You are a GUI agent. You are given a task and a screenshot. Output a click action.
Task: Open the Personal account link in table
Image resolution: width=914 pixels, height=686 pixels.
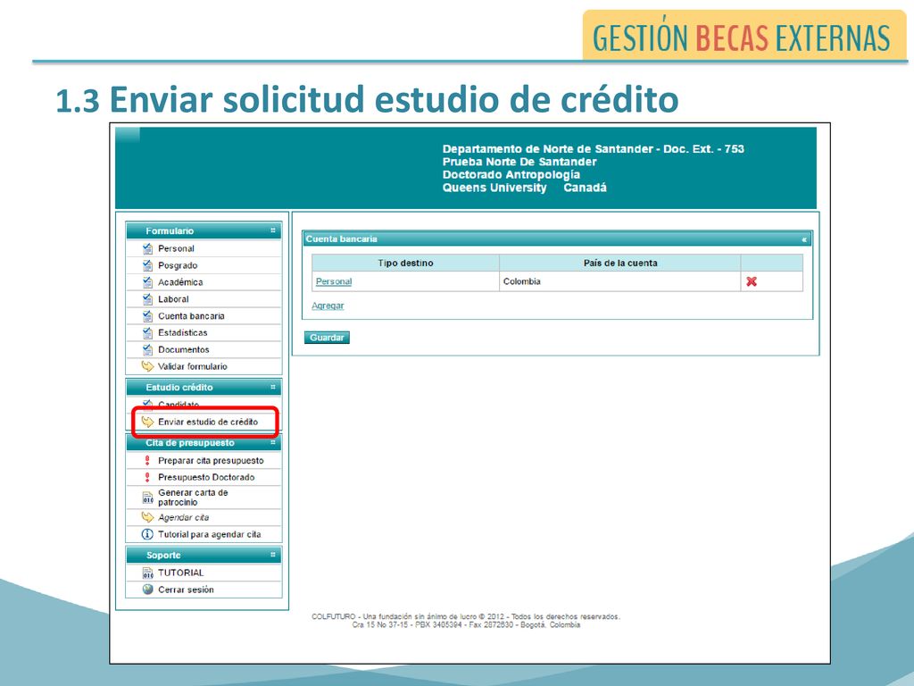click(334, 281)
